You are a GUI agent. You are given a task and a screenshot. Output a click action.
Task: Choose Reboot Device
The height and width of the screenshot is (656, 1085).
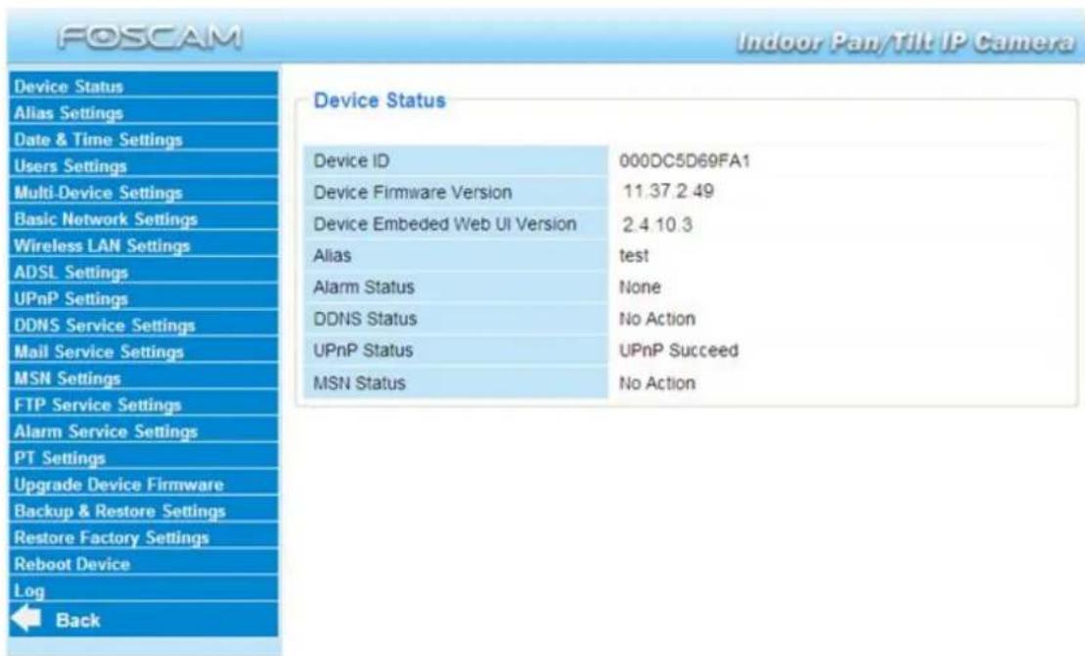click(72, 564)
